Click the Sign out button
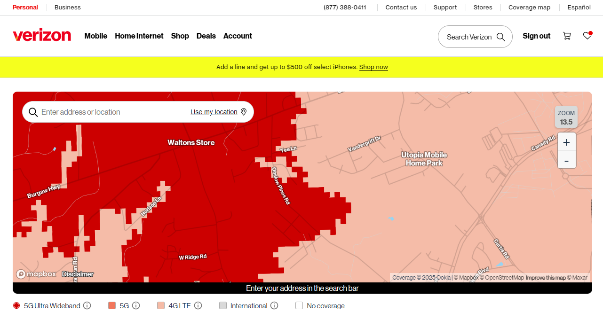The width and height of the screenshot is (603, 320). coord(537,36)
